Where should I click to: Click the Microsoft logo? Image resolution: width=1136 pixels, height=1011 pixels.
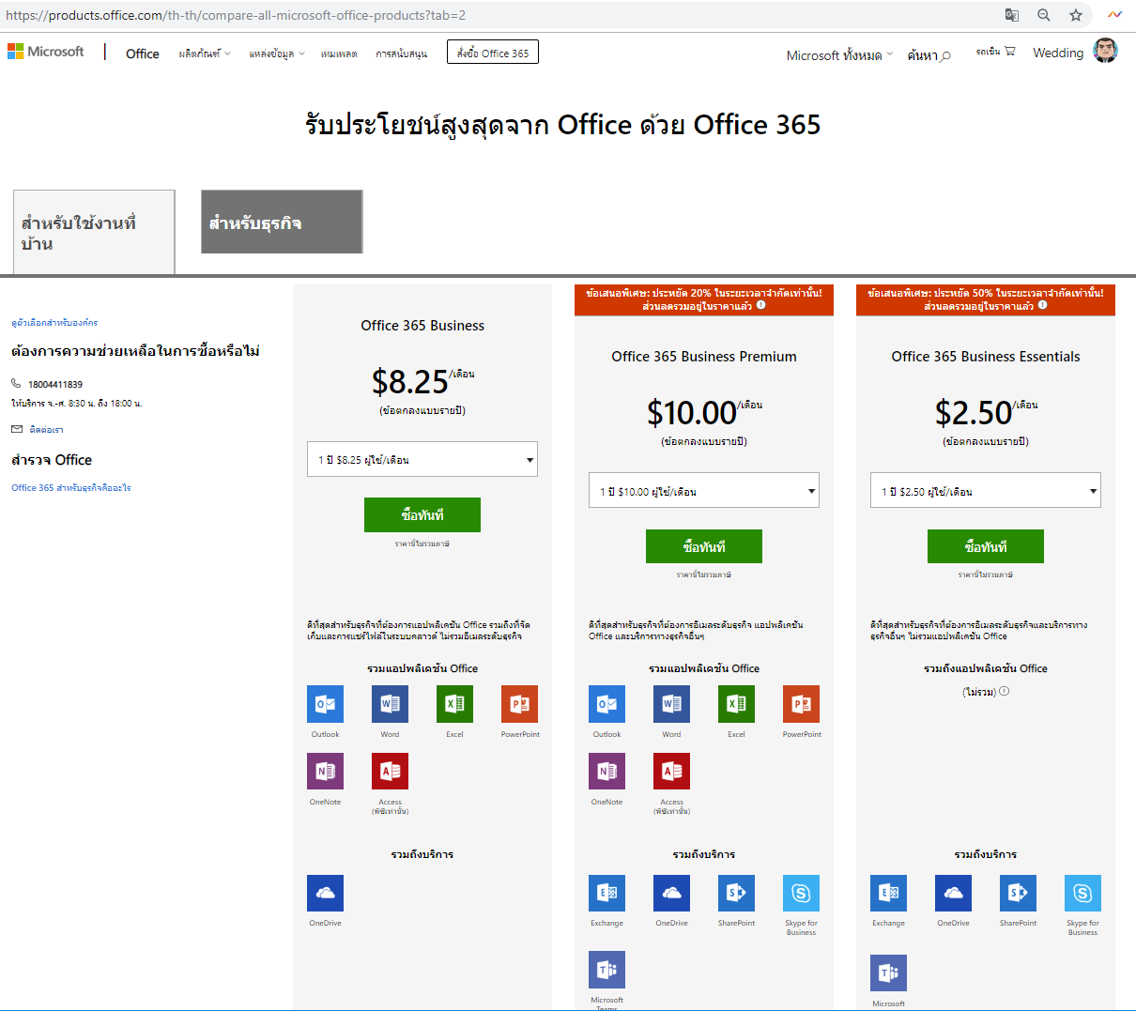tap(46, 52)
